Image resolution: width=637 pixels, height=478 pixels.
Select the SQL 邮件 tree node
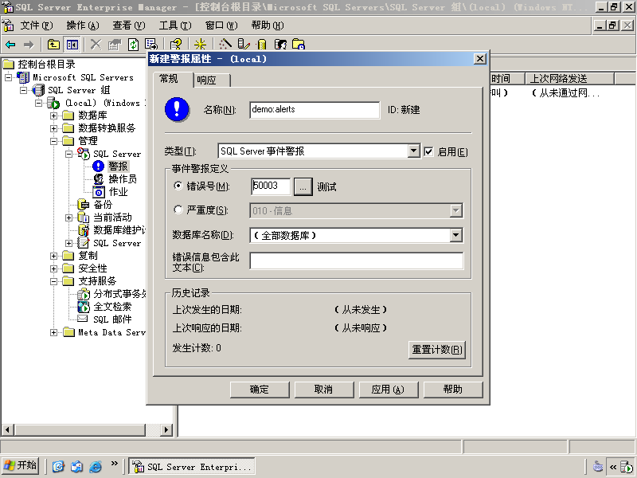tap(112, 319)
